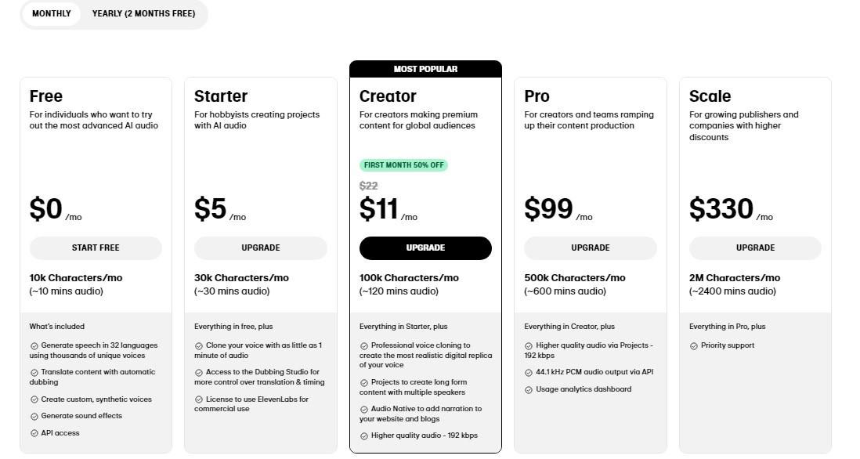
Task: Click the checkmark beside Professional voice cloning
Action: point(363,345)
